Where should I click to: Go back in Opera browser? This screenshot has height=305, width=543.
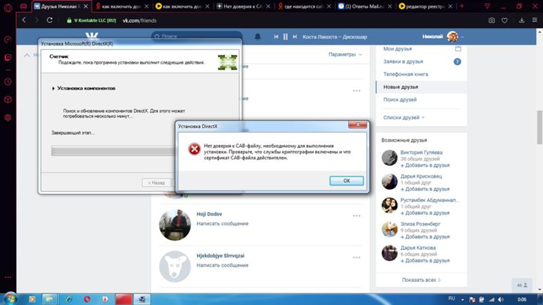[24, 20]
